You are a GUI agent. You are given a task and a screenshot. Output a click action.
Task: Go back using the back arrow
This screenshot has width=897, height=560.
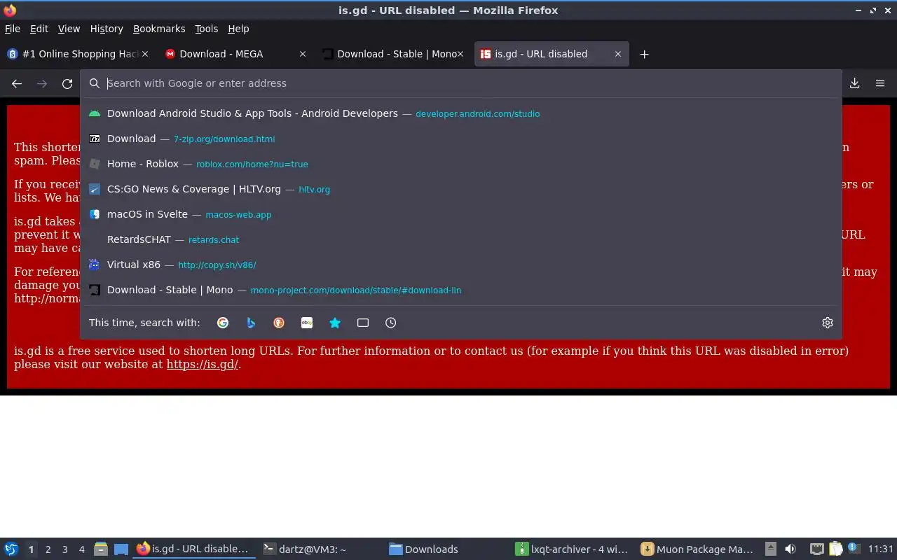(17, 83)
